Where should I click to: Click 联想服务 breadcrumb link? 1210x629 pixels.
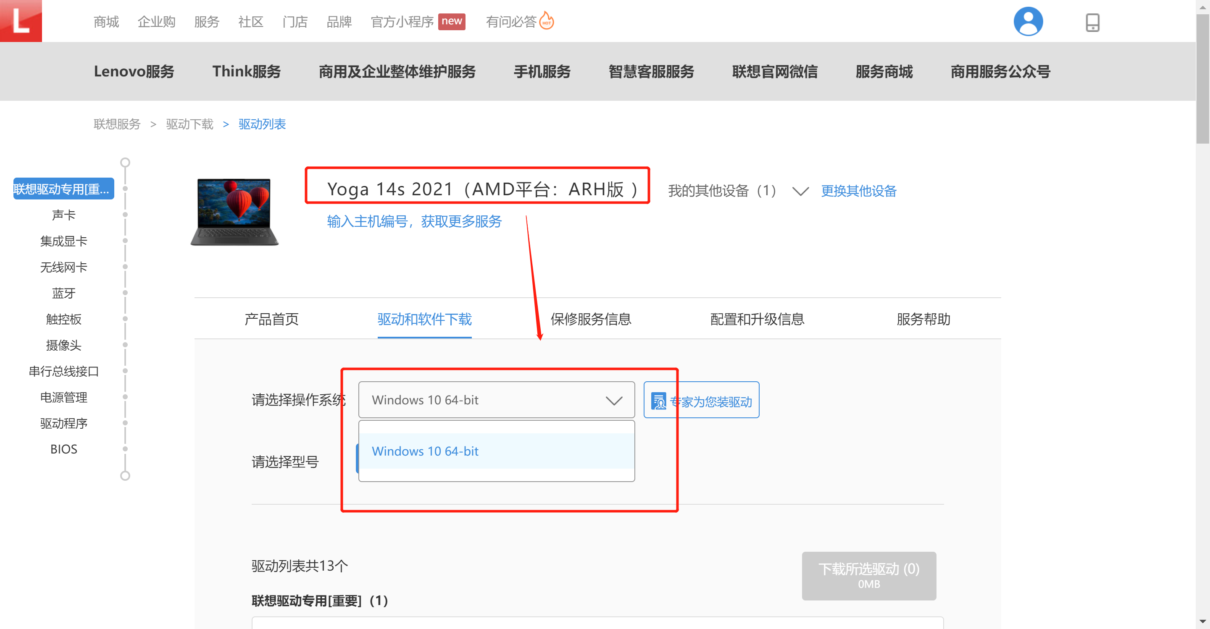click(x=117, y=124)
